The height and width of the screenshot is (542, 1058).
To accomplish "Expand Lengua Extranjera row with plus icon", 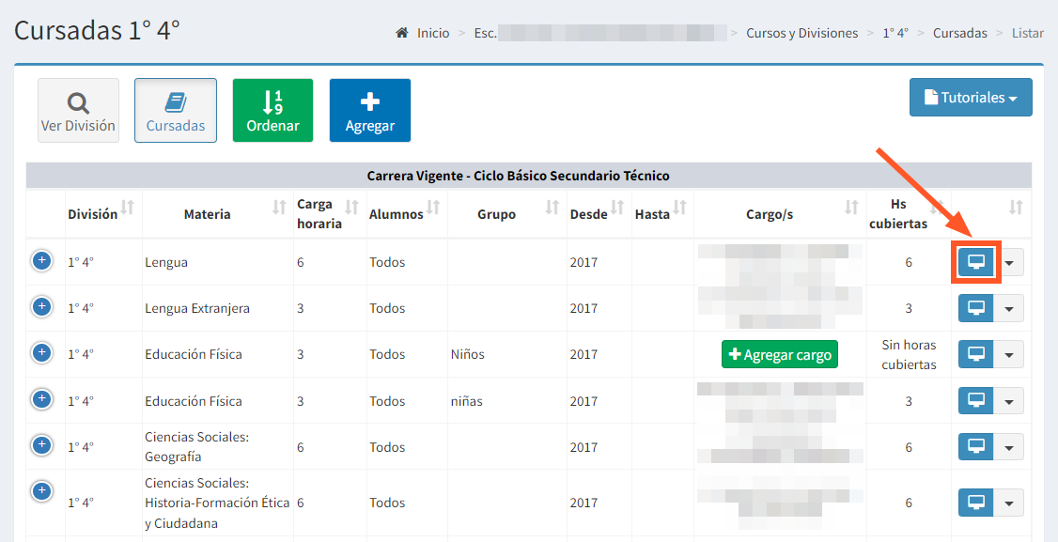I will (x=41, y=306).
